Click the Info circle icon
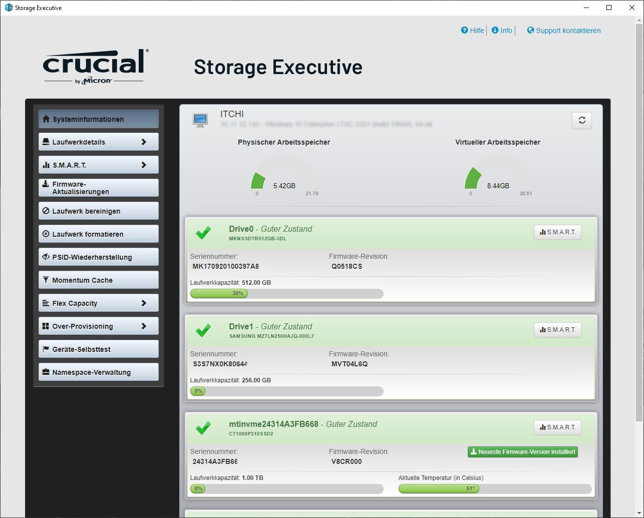 pos(495,31)
